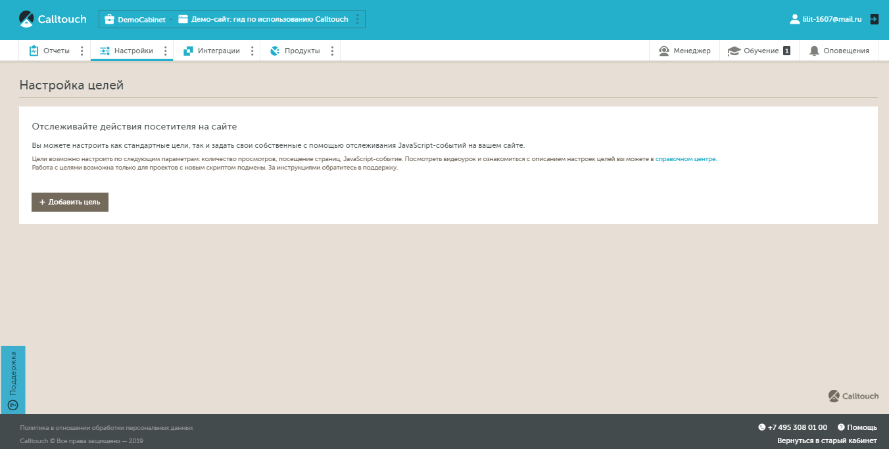Click the Products pie chart icon
Screen dimensions: 889x449
coord(275,51)
